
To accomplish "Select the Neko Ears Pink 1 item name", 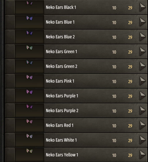I will [x=60, y=81].
